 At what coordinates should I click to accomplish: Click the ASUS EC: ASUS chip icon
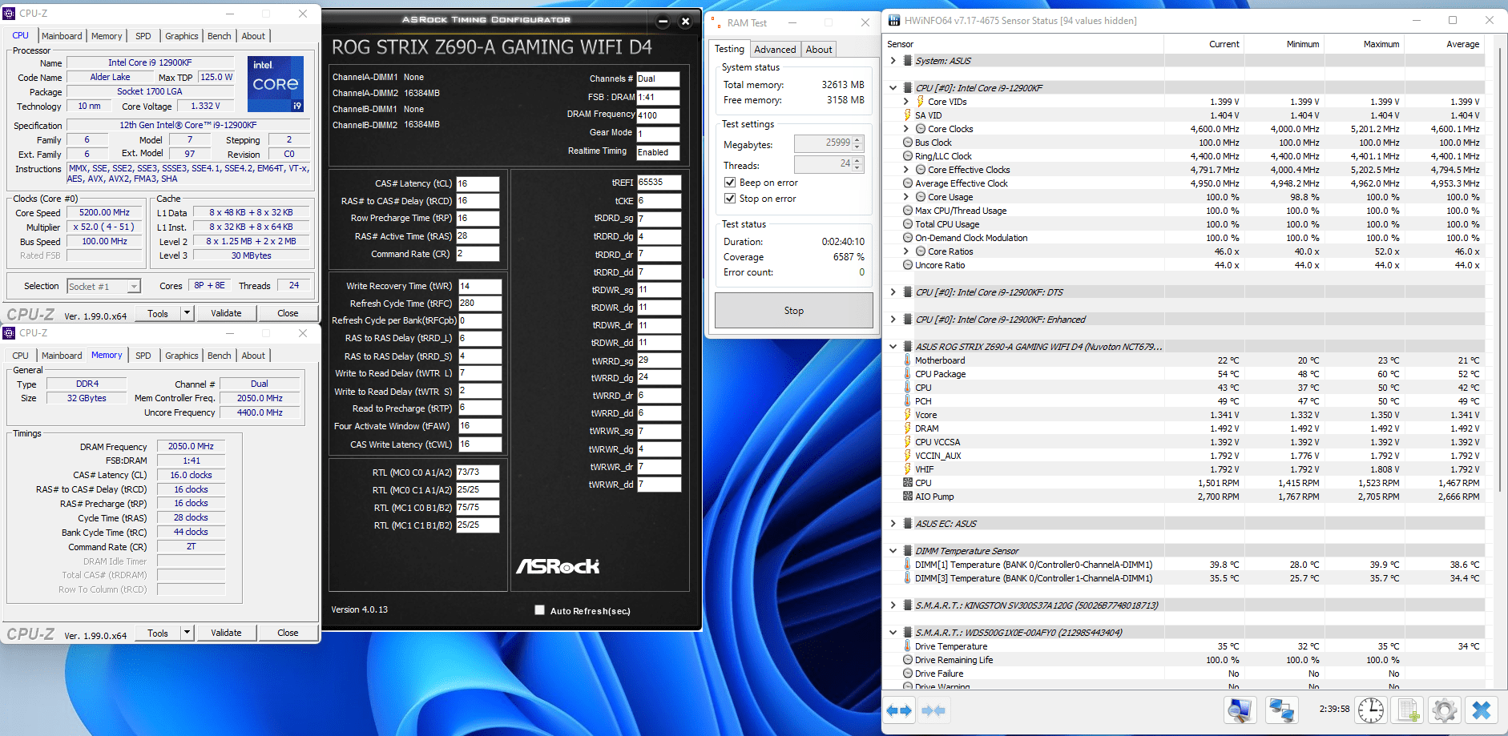coord(908,524)
